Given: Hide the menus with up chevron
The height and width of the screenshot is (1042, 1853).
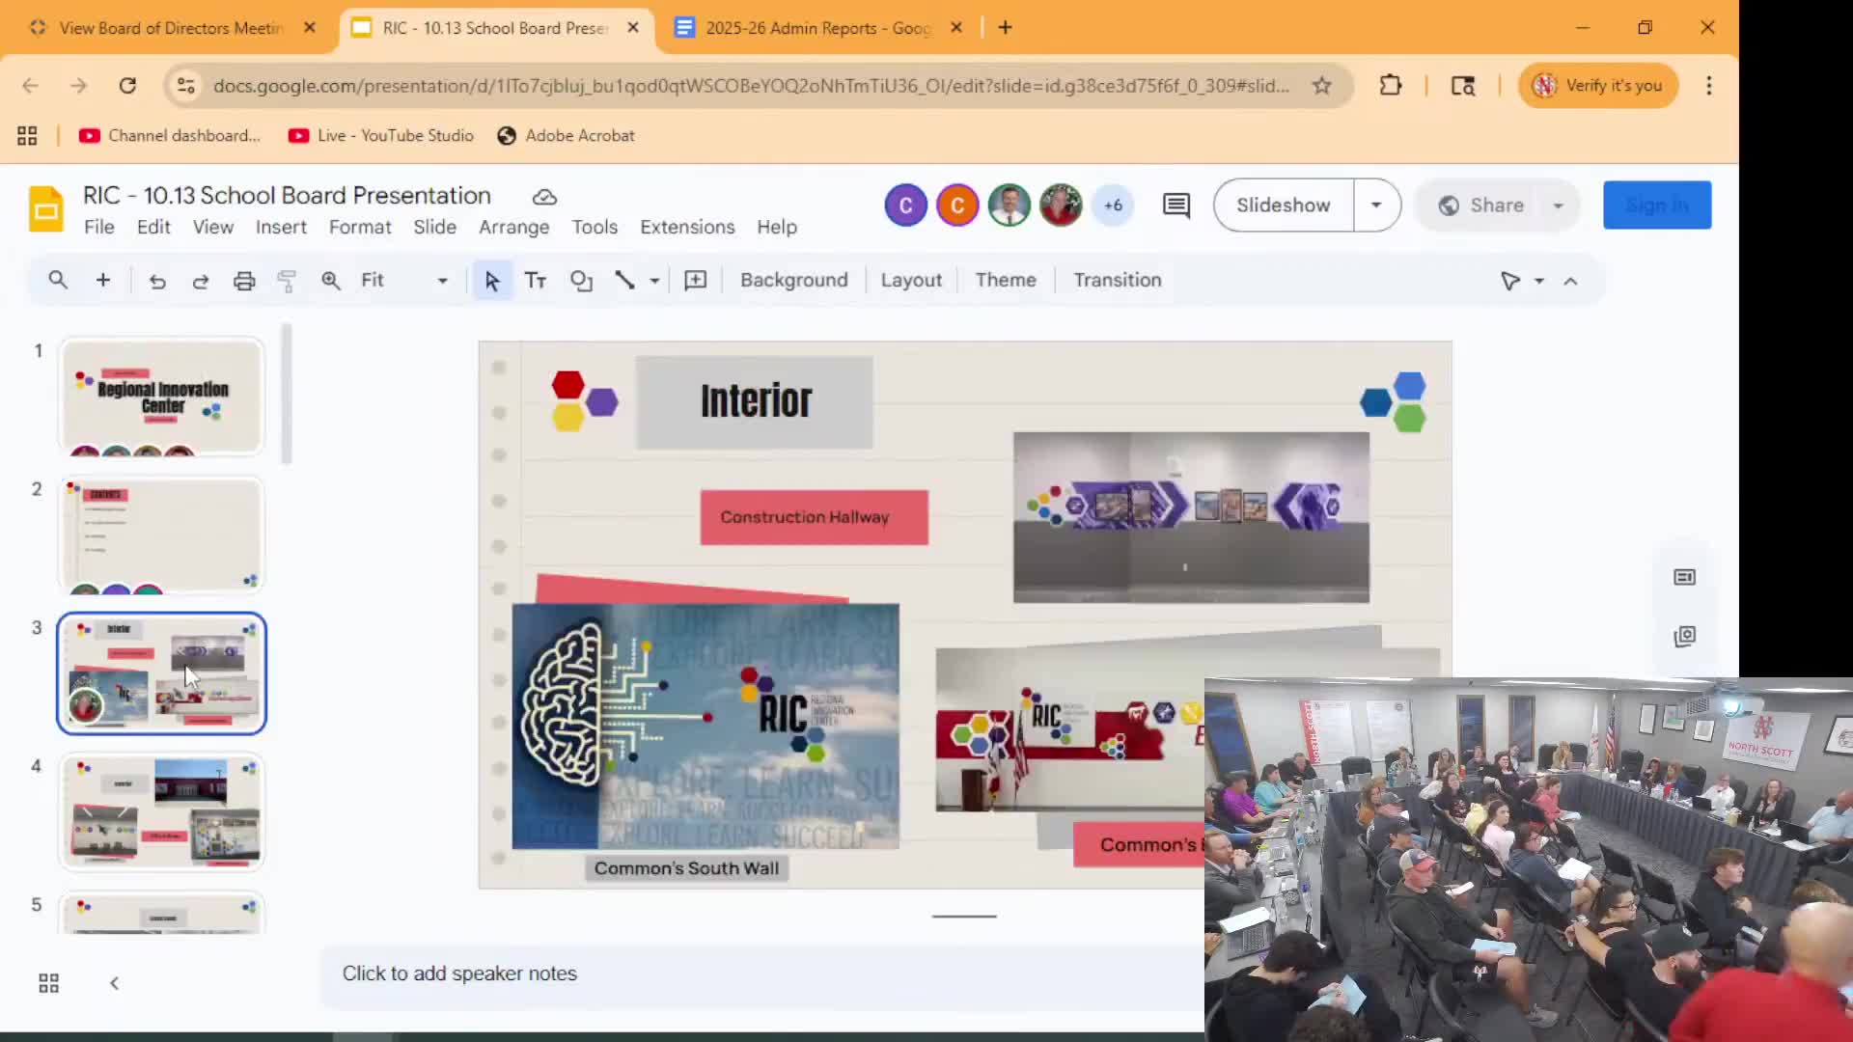Looking at the screenshot, I should [x=1570, y=281].
